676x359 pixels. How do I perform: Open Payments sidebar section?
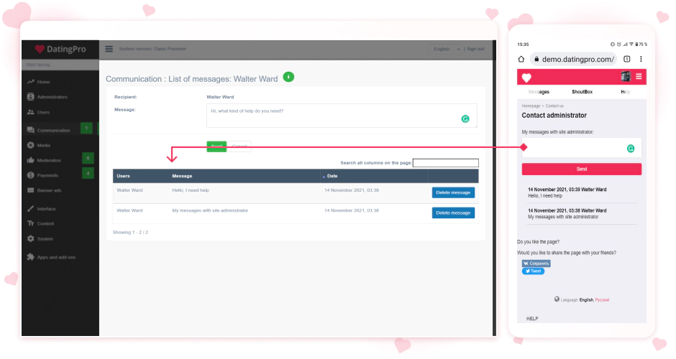coord(42,175)
